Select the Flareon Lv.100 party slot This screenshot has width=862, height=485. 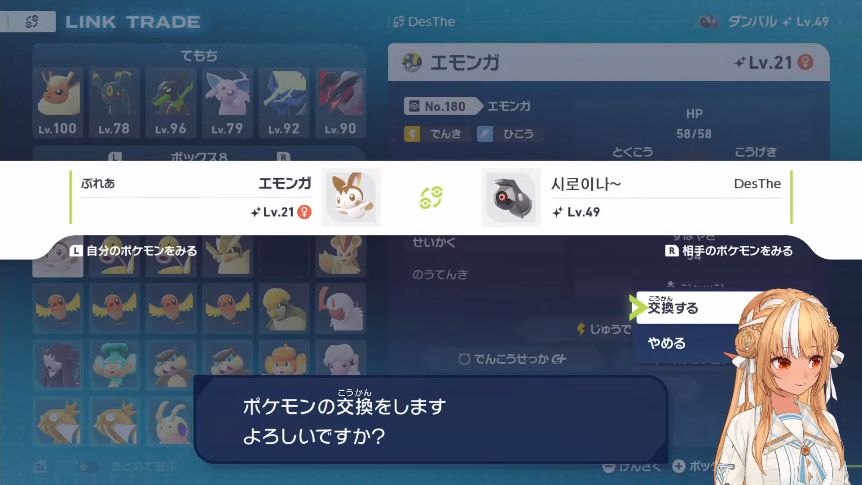[58, 103]
